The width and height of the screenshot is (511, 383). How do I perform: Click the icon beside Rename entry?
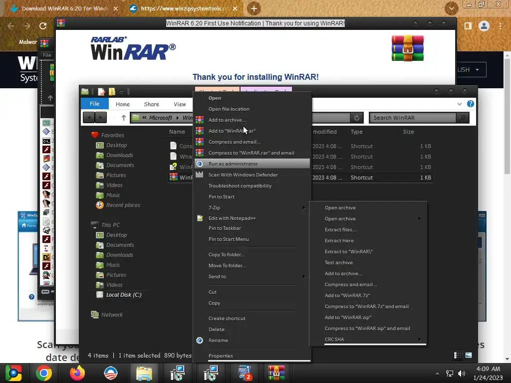(x=200, y=340)
